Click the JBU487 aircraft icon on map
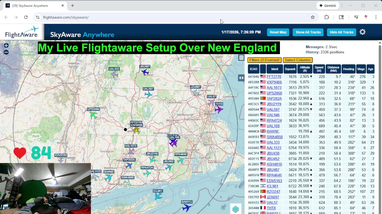The width and height of the screenshot is (382, 214). coord(145,72)
